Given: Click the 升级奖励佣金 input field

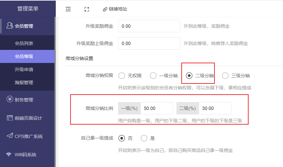Looking at the screenshot, I should click(x=149, y=26).
